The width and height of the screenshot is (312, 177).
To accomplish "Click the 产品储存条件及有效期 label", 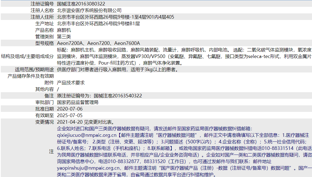I will 31,76.
